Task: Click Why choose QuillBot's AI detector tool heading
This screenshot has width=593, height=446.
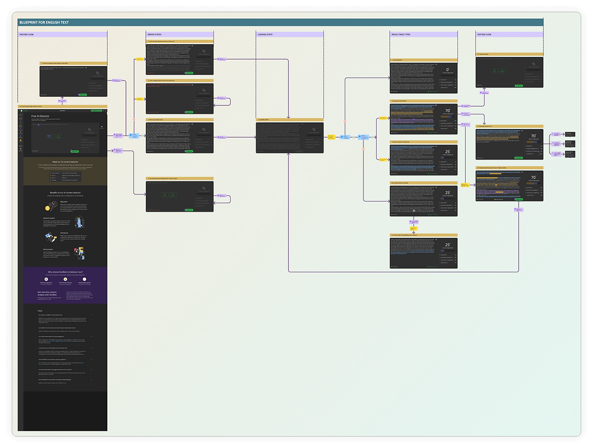Action: [65, 272]
